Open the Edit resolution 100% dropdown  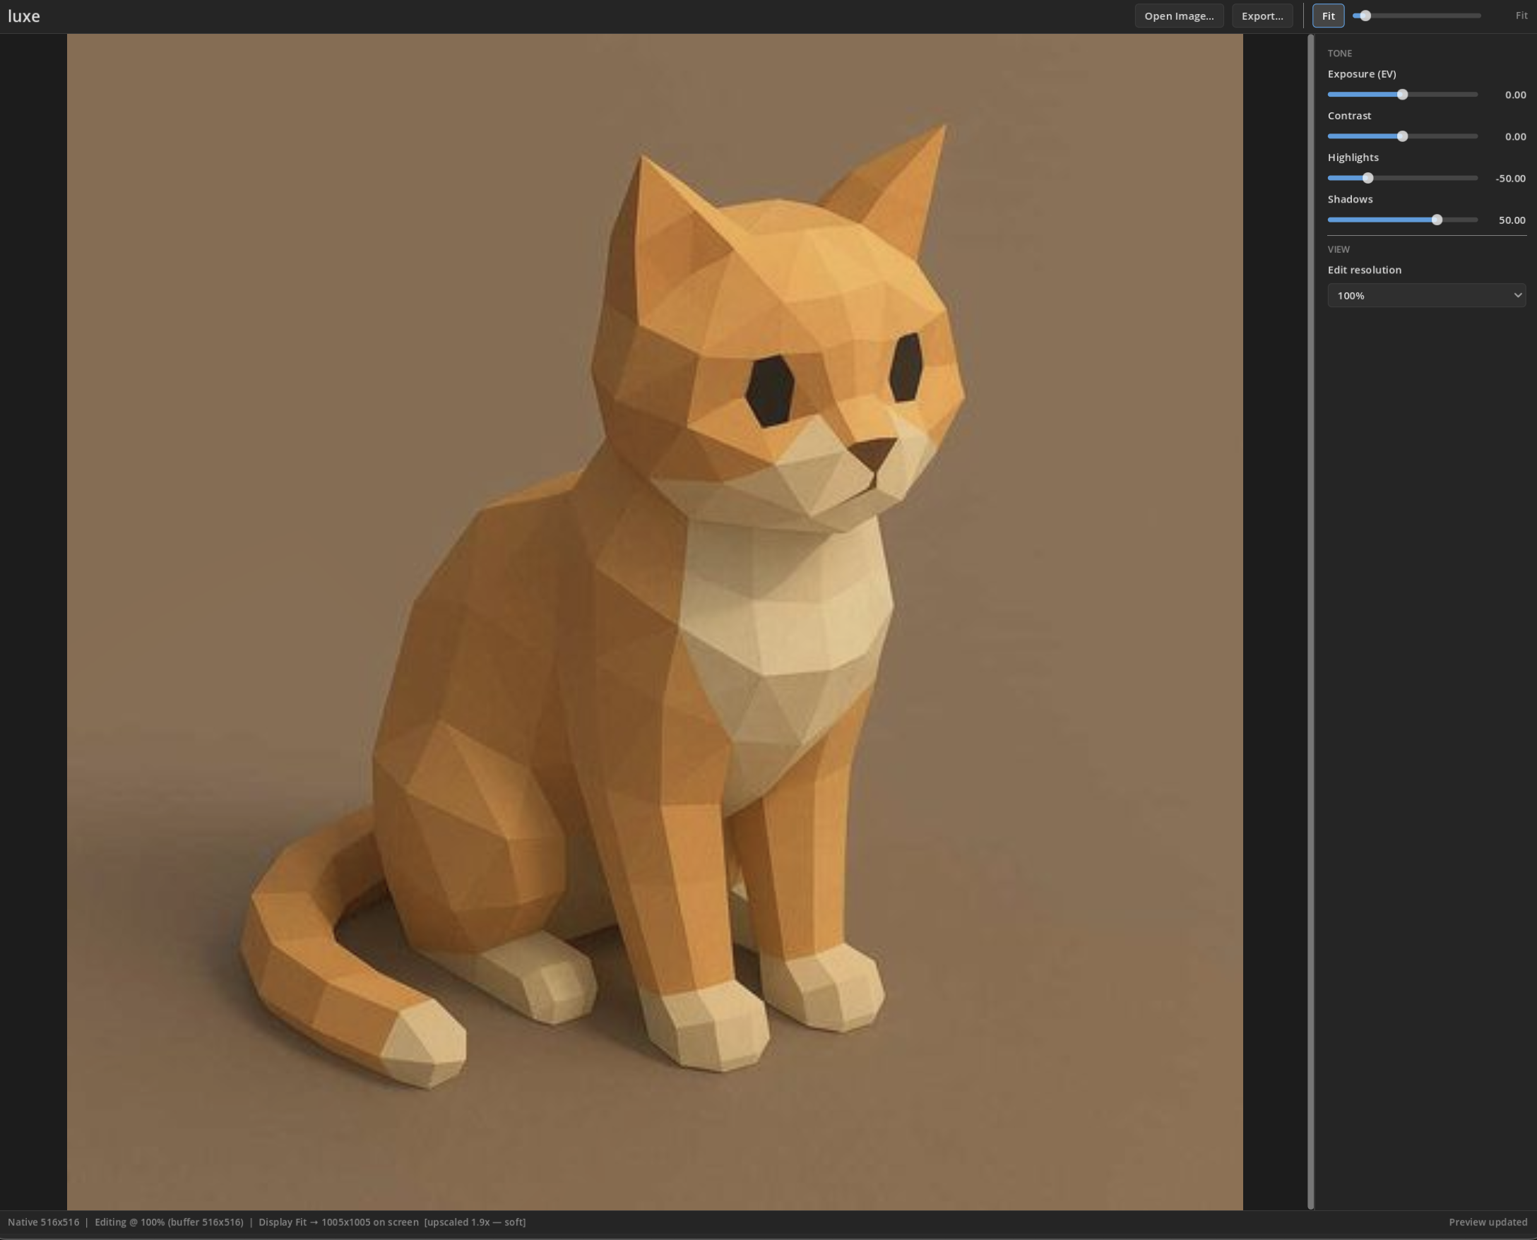click(x=1426, y=295)
